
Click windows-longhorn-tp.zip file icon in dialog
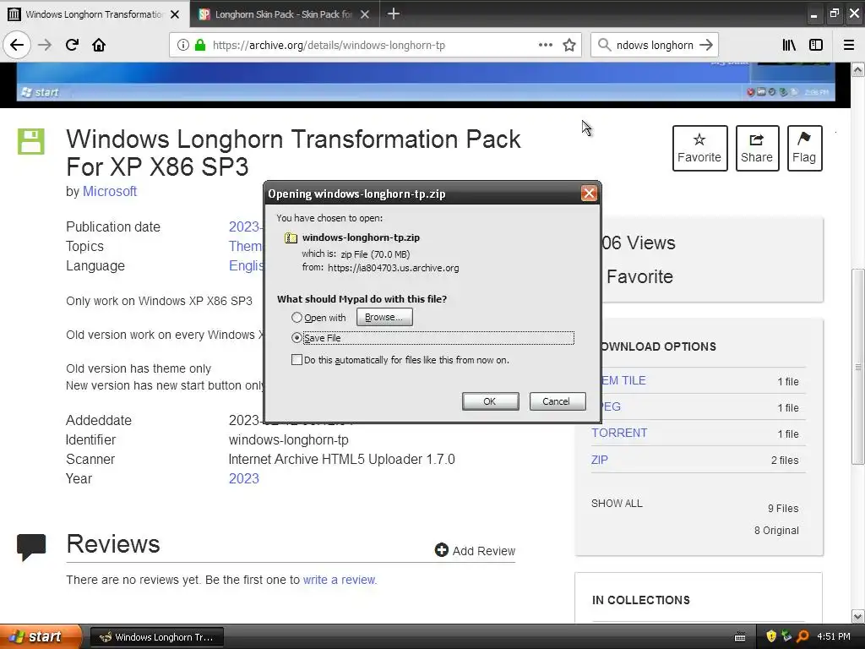[x=291, y=237]
